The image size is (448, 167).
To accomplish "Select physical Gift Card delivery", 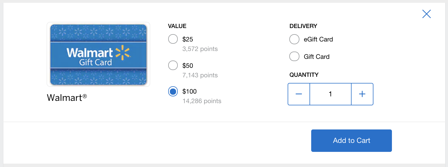I will pos(294,56).
